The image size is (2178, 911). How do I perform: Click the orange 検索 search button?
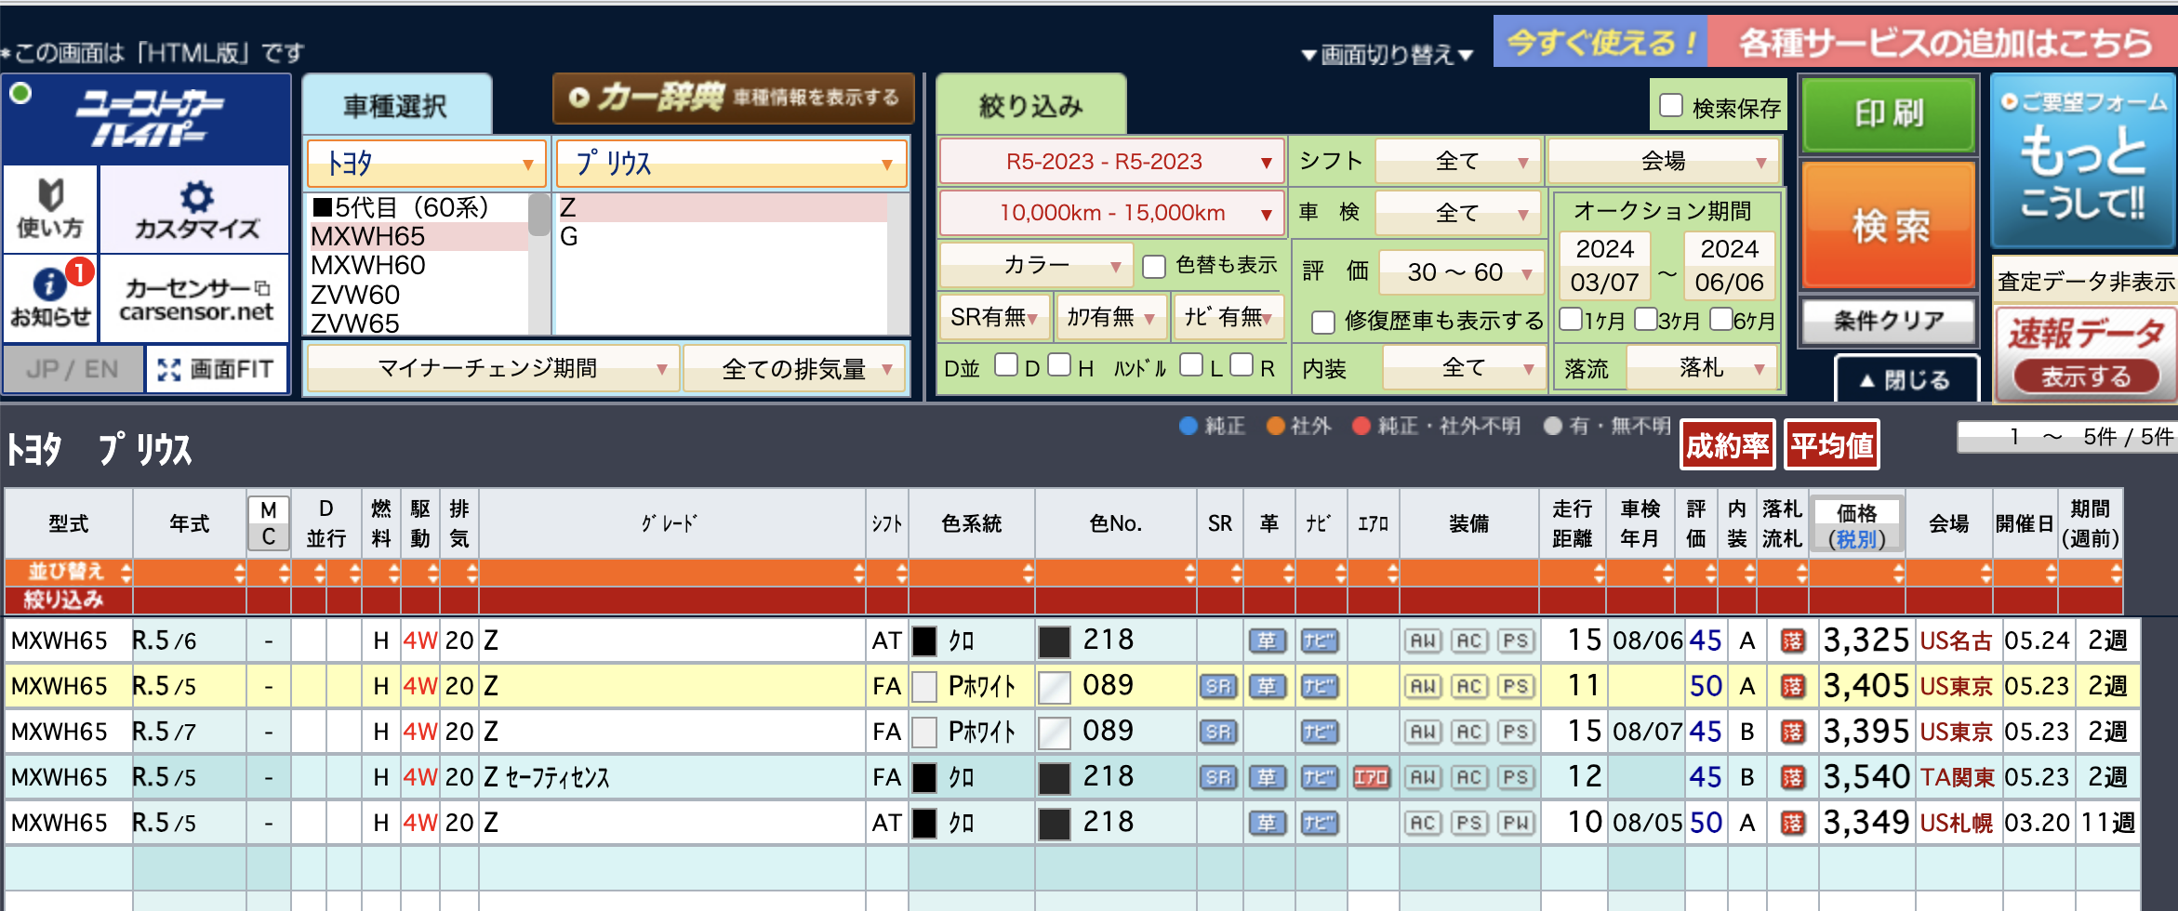(x=1889, y=226)
